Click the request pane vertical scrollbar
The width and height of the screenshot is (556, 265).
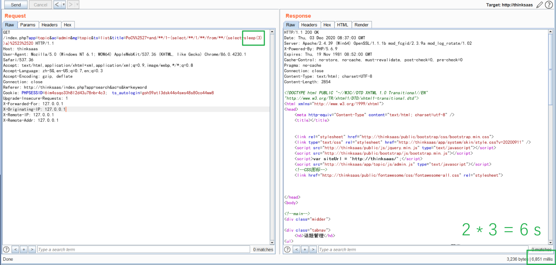[272, 136]
